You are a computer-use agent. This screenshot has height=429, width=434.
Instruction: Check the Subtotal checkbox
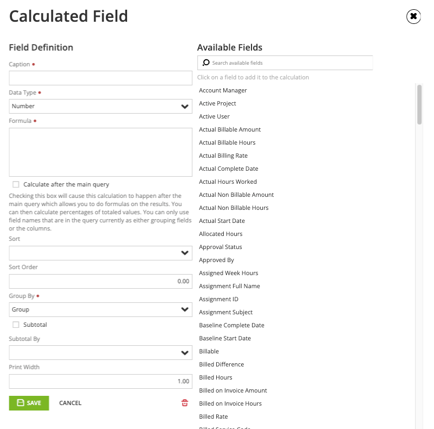16,325
